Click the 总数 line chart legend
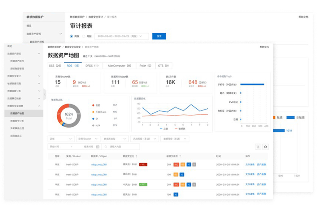 coord(164,129)
